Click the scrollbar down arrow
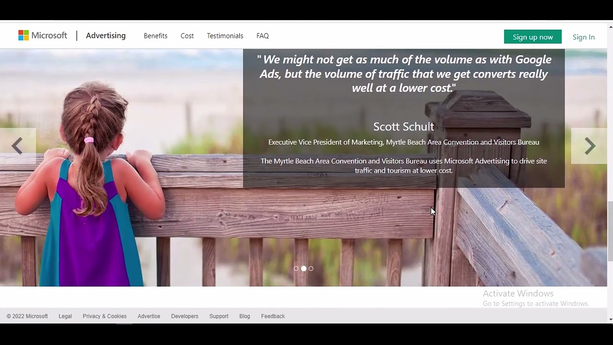Viewport: 613px width, 345px height. click(610, 319)
